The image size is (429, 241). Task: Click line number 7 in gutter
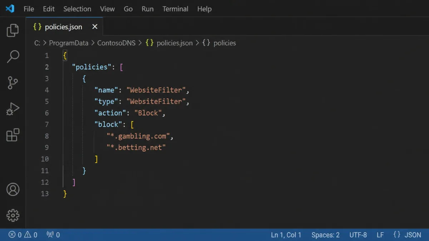coord(47,125)
